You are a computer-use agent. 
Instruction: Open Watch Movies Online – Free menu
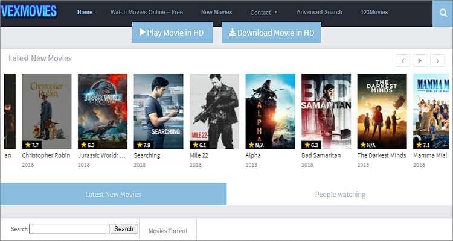point(147,12)
